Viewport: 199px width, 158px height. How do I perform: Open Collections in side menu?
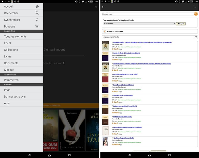22,50
